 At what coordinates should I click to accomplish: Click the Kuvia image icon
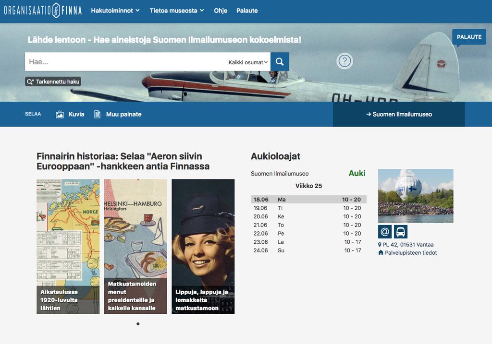pos(60,114)
